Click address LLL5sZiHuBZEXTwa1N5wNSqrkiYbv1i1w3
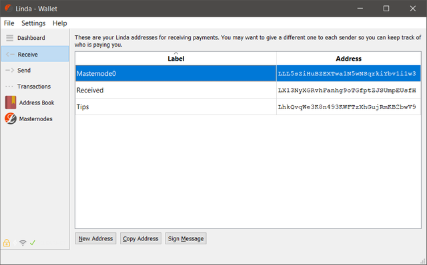The image size is (427, 265). (347, 73)
